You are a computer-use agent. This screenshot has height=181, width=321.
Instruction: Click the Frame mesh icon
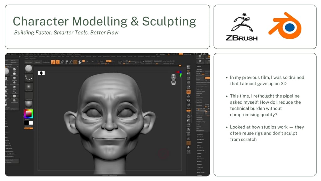pyautogui.click(x=188, y=116)
